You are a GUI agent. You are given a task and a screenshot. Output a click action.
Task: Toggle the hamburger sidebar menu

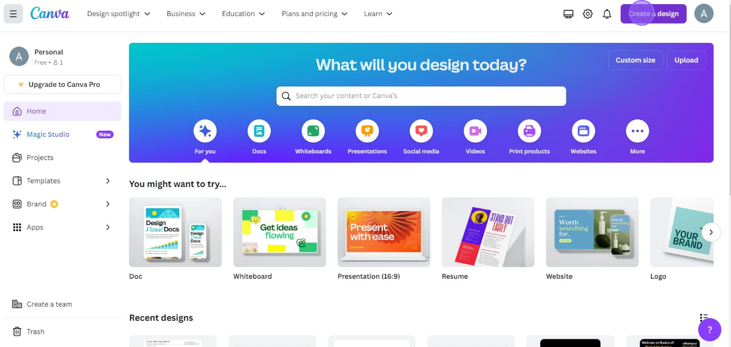coord(13,14)
